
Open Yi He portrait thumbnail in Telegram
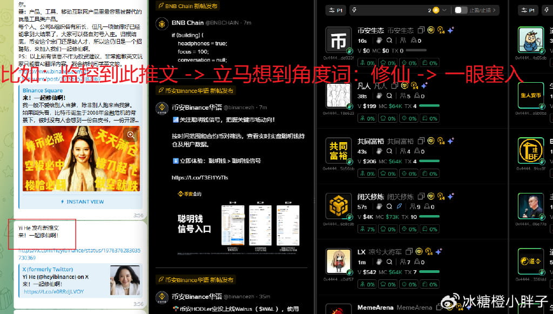[125, 280]
